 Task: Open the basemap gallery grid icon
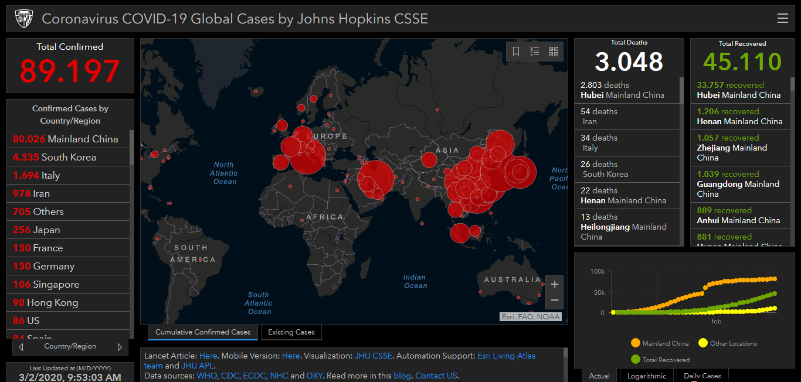tap(554, 52)
